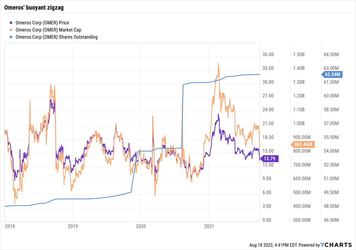The width and height of the screenshot is (356, 250).
Task: Click the 400.00M market cap axis value
Action: (302, 206)
